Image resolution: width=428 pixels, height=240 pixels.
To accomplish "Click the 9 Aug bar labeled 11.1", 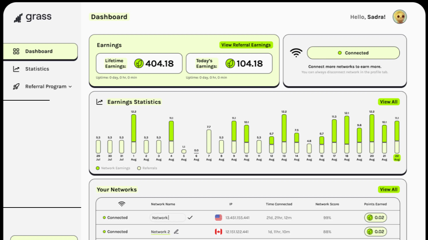I will click(234, 137).
